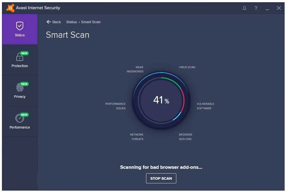Open the Privacy fingerprint icon
Image resolution: width=286 pixels, height=192 pixels.
tap(20, 87)
